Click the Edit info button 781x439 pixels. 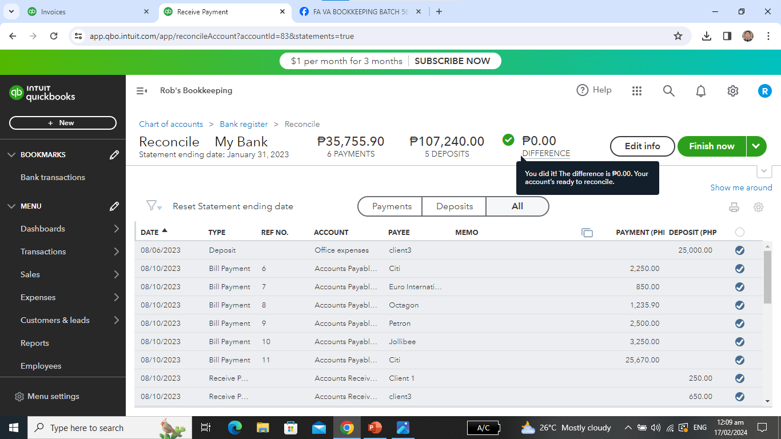pyautogui.click(x=643, y=146)
